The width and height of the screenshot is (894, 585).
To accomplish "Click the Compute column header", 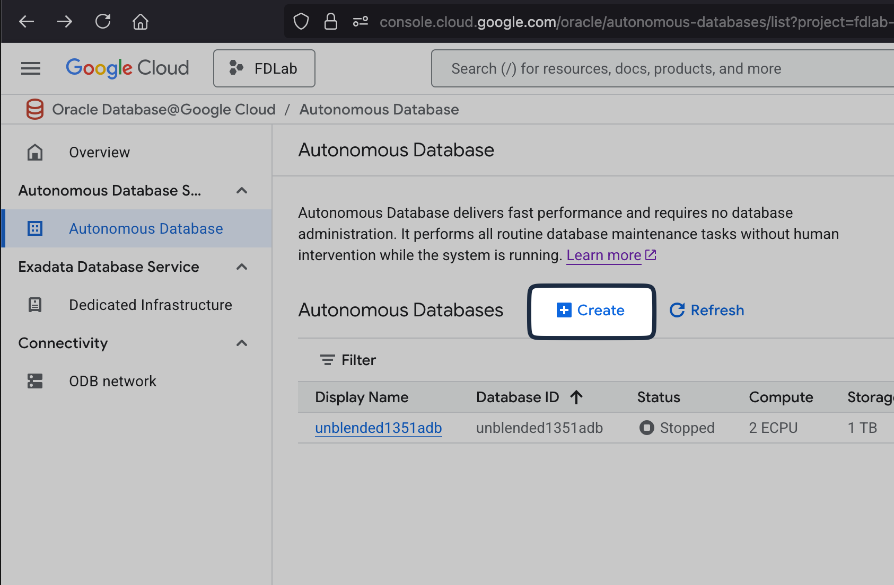I will [x=781, y=397].
